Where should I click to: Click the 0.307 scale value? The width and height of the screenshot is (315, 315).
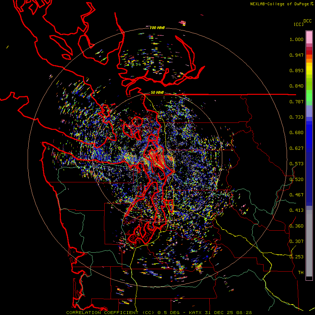[x=296, y=241]
